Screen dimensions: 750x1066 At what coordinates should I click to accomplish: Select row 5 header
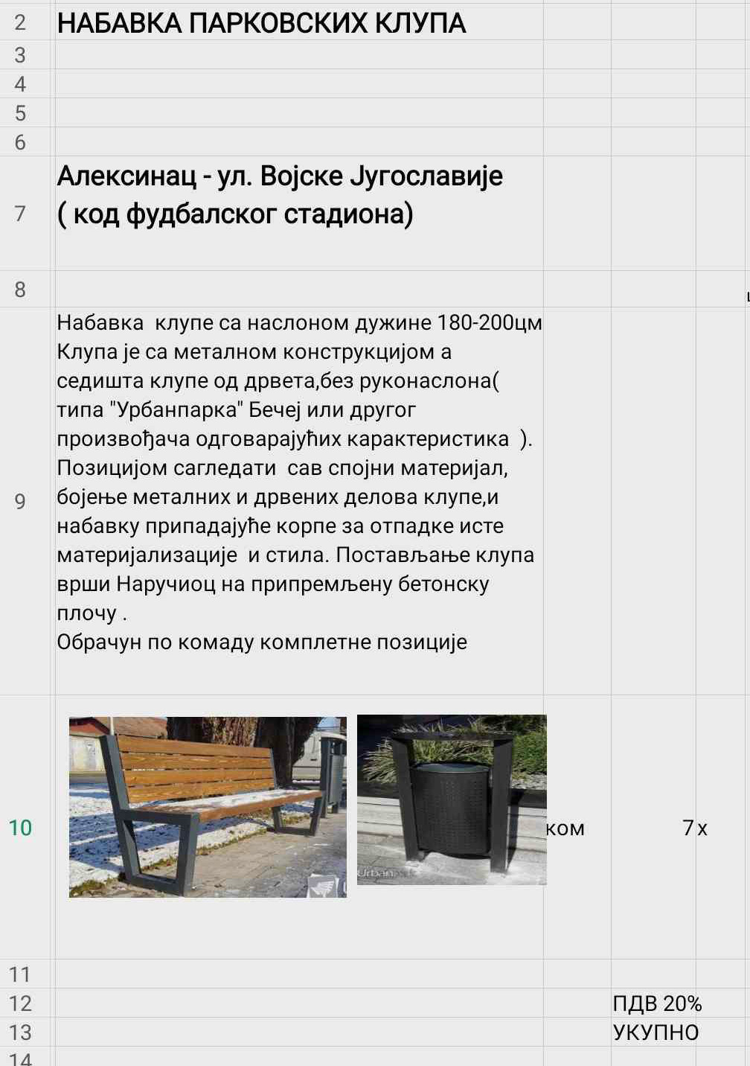tap(20, 113)
